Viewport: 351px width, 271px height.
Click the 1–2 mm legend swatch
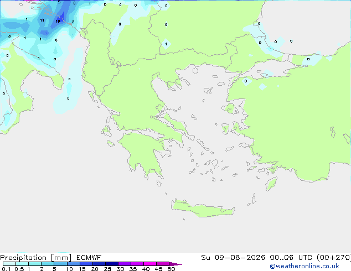tap(35, 264)
